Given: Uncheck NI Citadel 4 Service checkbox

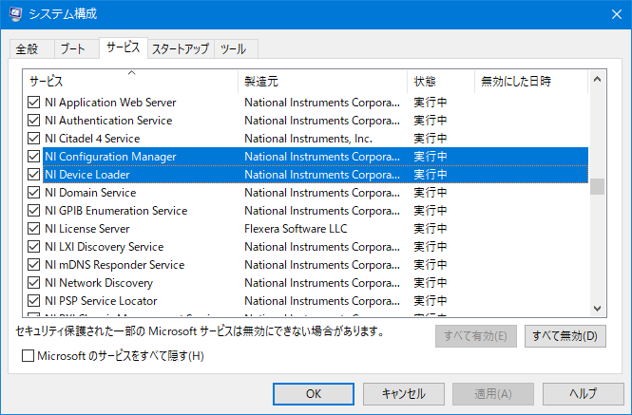Looking at the screenshot, I should 34,139.
